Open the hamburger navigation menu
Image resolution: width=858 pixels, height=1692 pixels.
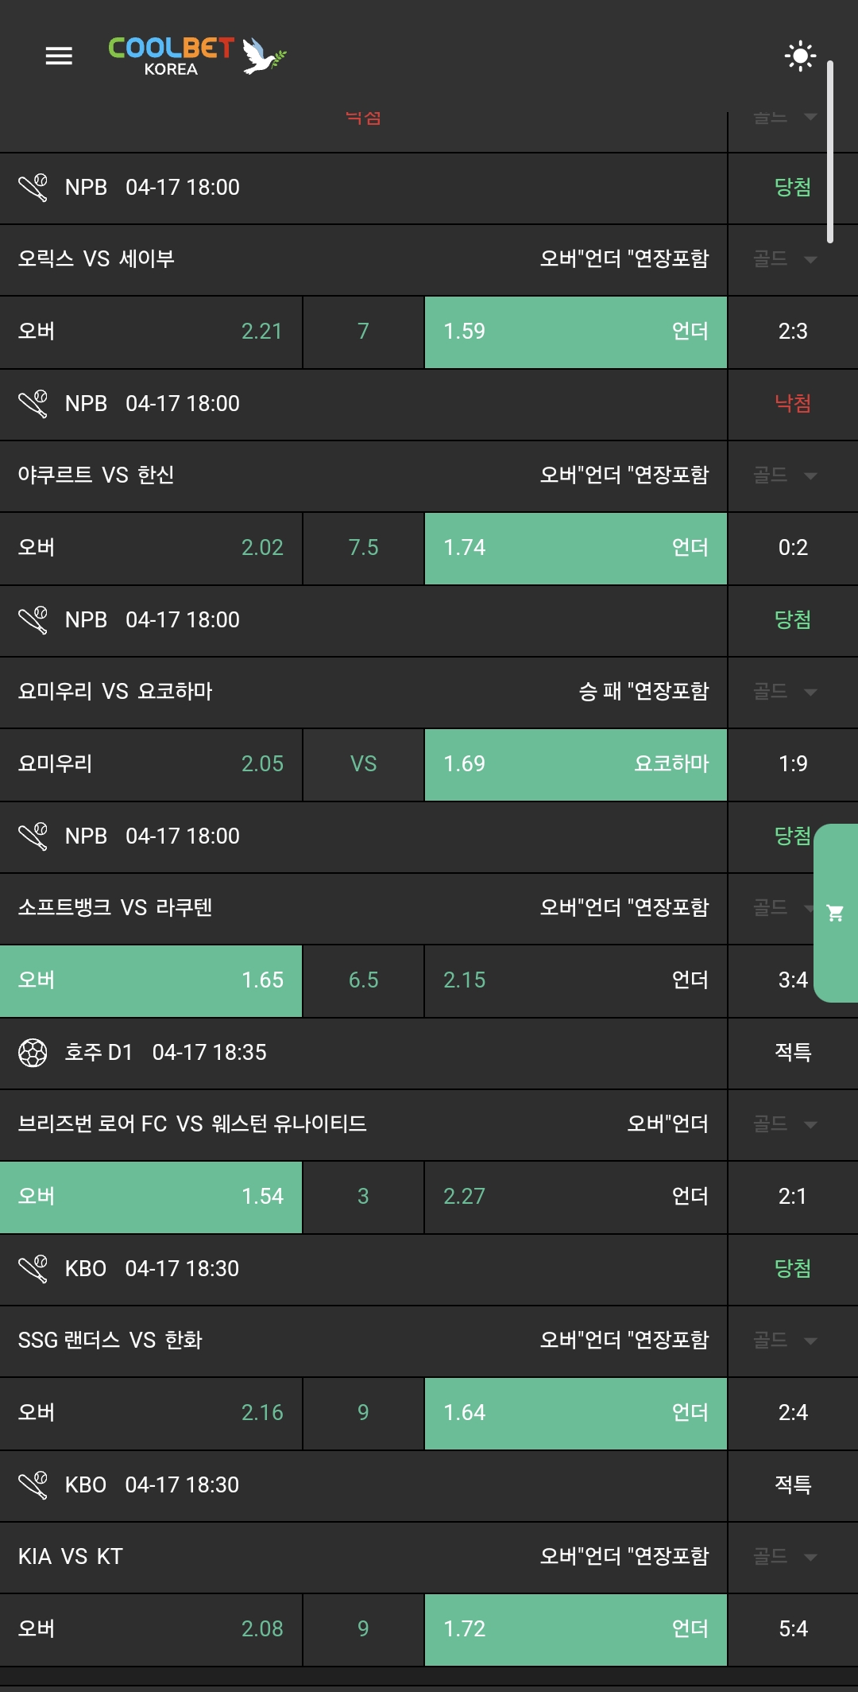[x=59, y=56]
